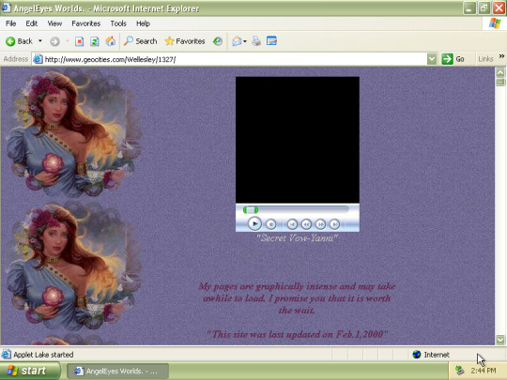Click the "Secret Vow-Yanni" caption
Screen dimensions: 507x380
297,238
